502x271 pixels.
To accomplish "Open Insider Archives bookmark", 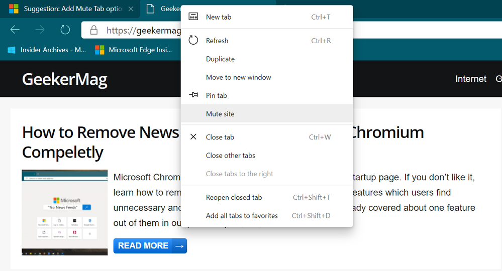I will [47, 50].
